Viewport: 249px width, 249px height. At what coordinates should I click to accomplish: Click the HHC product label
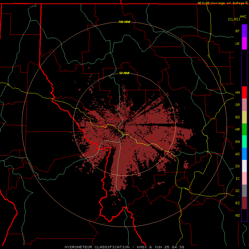243,17
